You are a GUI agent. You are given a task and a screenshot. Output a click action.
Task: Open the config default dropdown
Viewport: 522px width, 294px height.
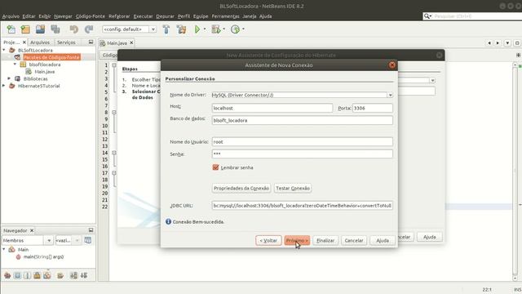153,29
